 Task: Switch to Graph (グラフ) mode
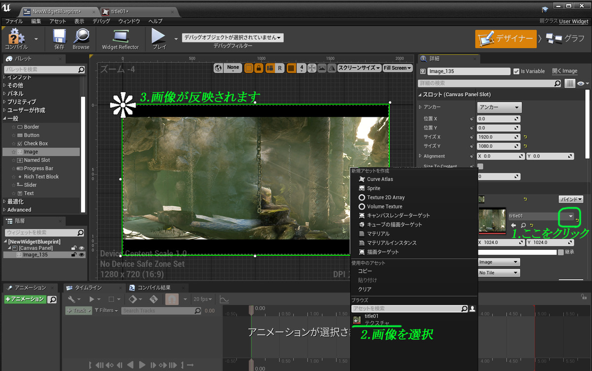coord(565,38)
